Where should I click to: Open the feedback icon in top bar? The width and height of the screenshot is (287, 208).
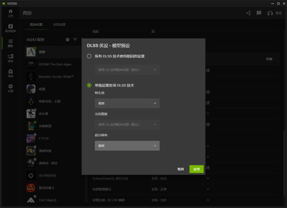pyautogui.click(x=259, y=13)
